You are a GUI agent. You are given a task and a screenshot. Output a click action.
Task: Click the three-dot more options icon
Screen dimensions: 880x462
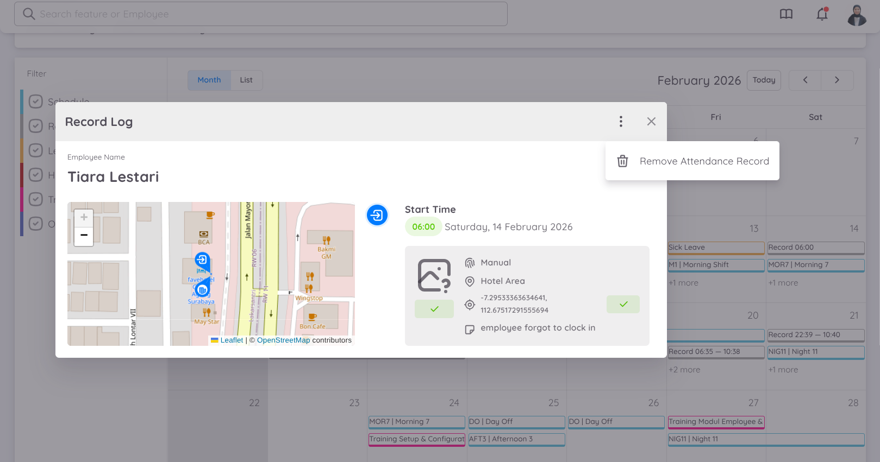point(621,122)
